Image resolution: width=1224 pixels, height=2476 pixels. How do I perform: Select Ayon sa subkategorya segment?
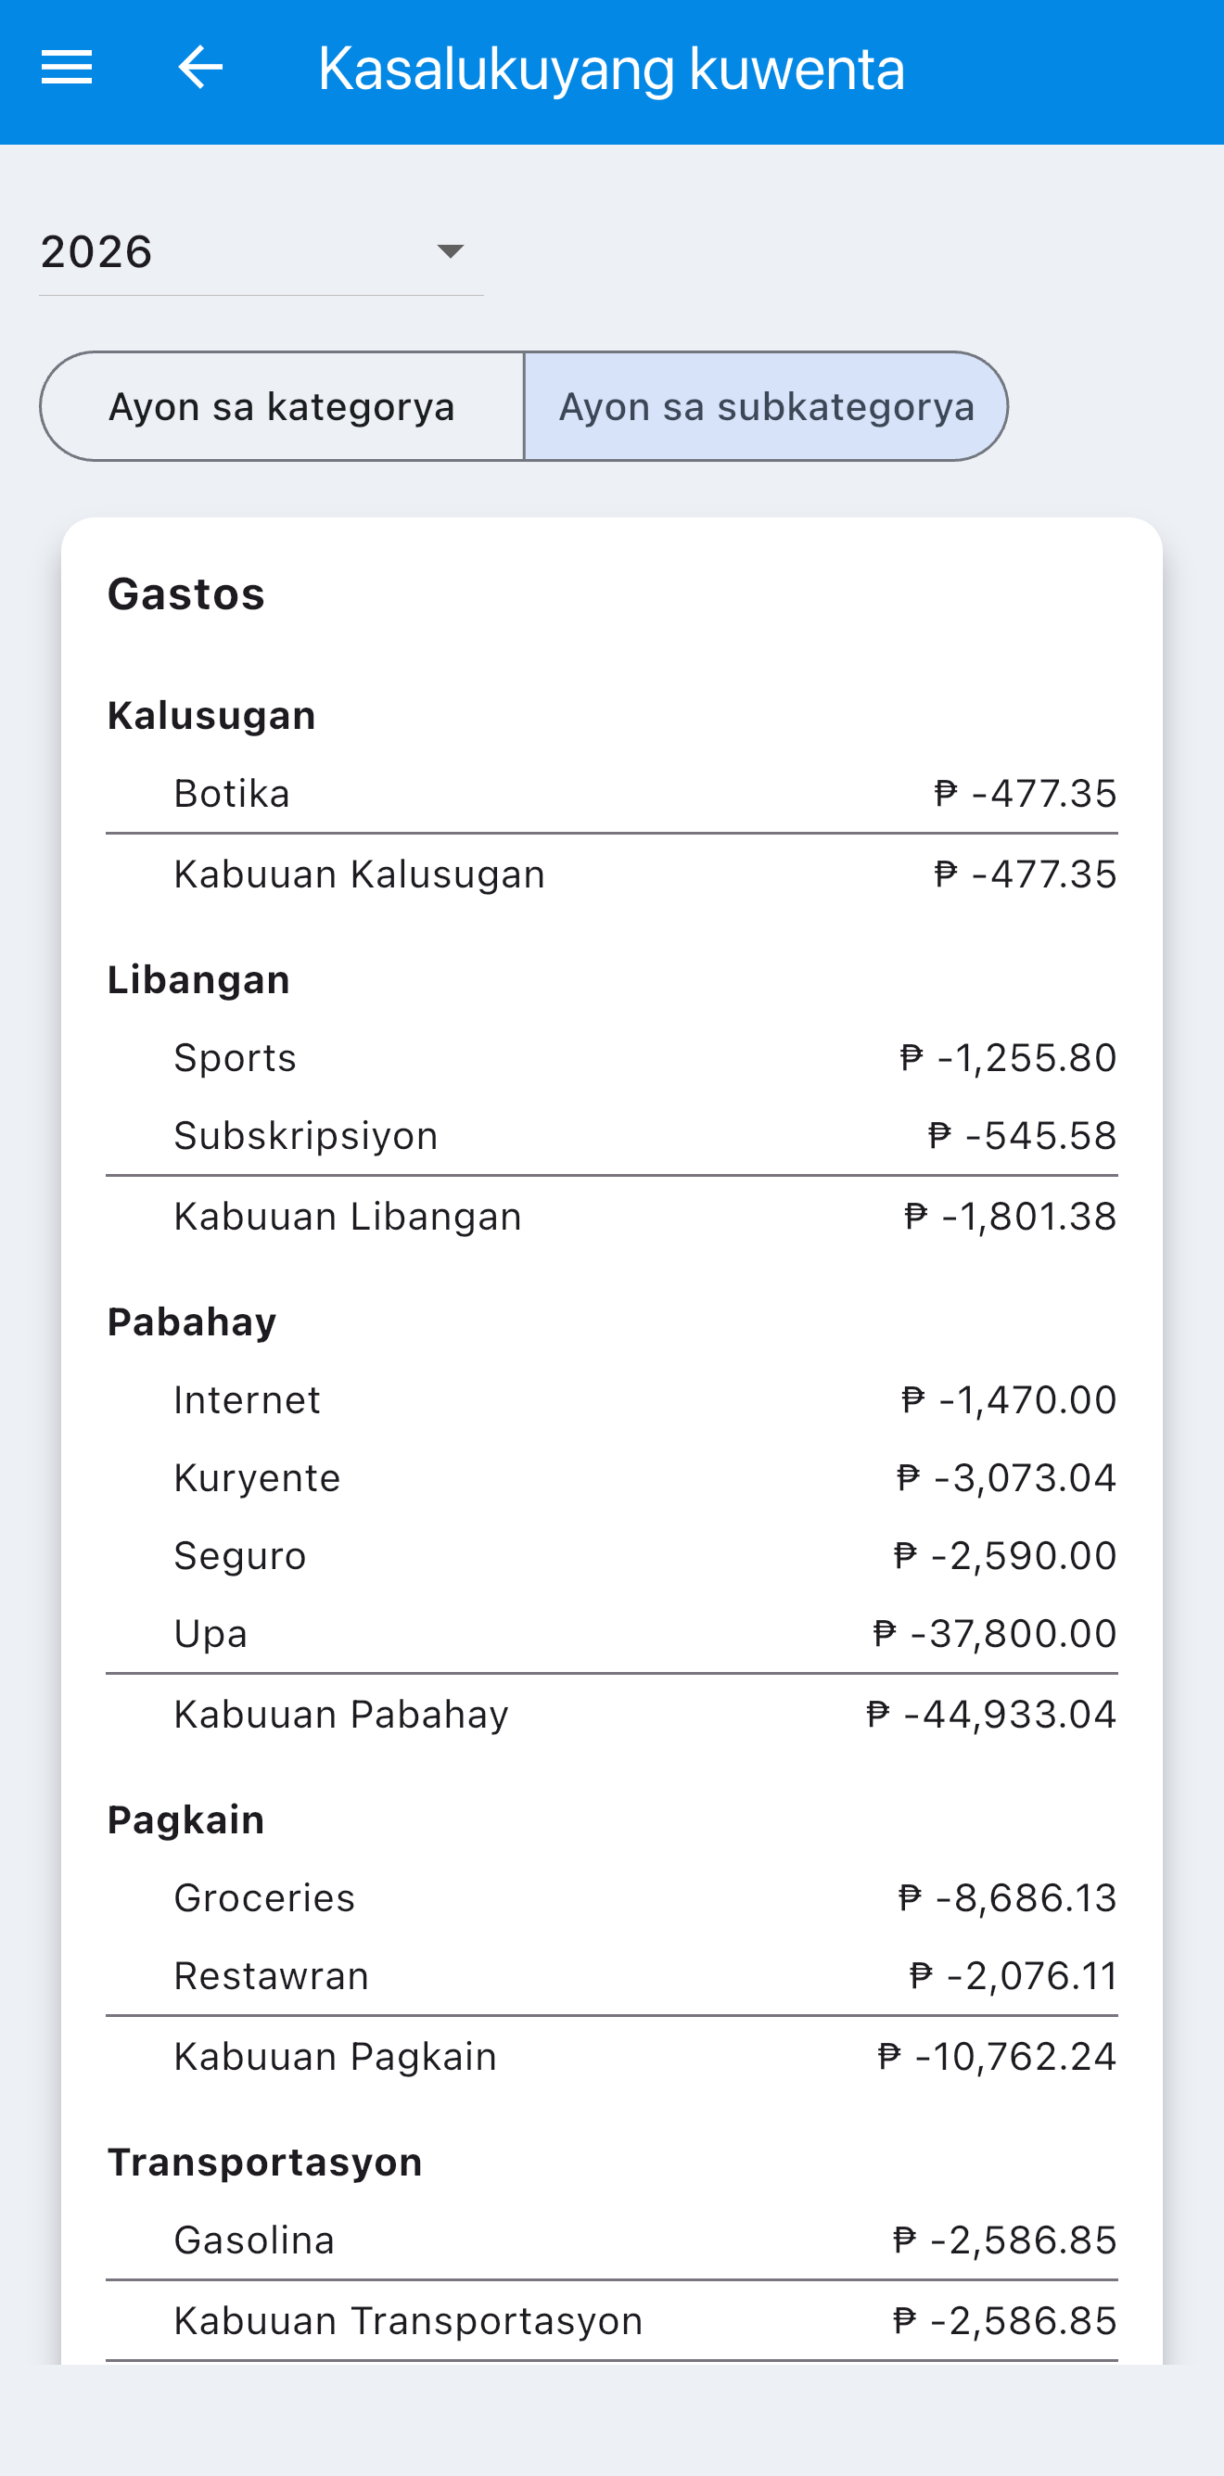pos(766,406)
